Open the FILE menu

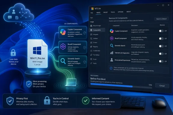[x=92, y=13]
